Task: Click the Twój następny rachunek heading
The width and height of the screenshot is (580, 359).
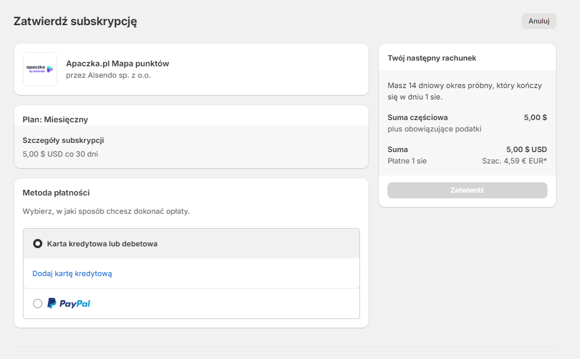Action: [431, 58]
